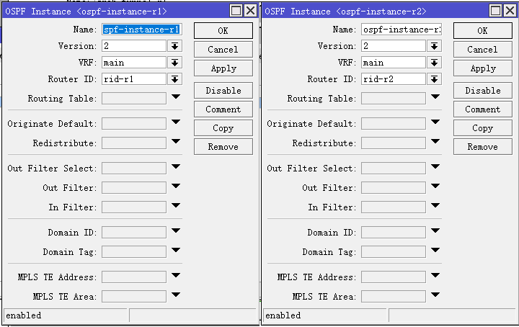Click Comment button in ospf-instance-r1 window

pos(223,109)
